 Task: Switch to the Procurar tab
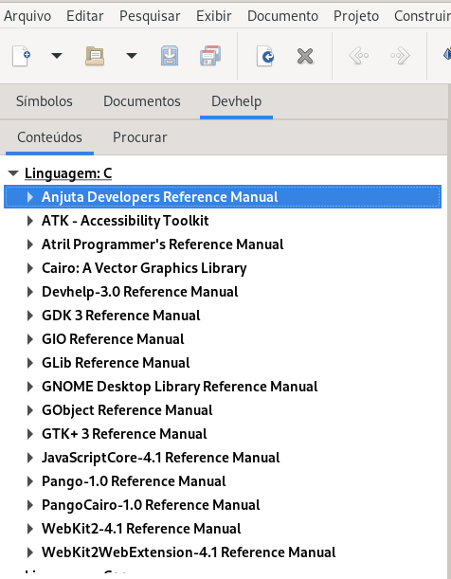(x=140, y=137)
